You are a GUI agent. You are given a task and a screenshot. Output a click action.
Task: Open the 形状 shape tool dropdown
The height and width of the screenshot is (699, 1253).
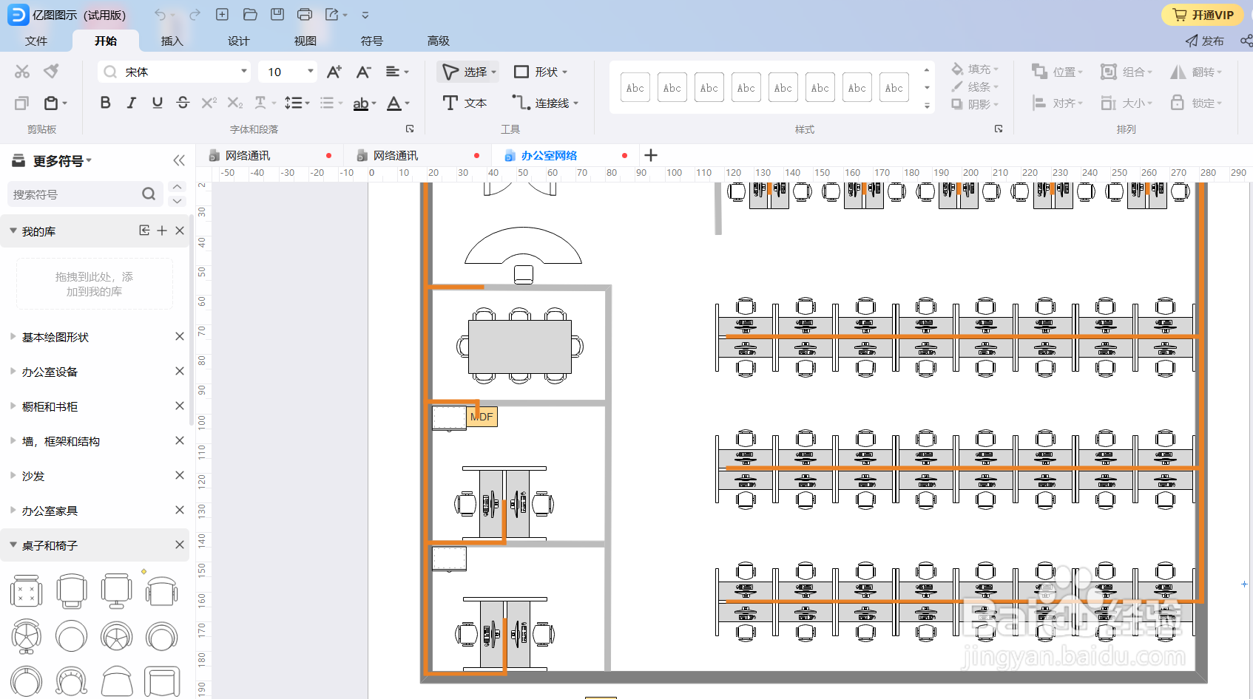point(541,72)
